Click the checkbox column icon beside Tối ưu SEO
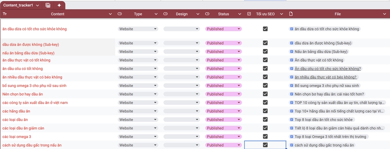The width and height of the screenshot is (390, 149). tap(249, 14)
